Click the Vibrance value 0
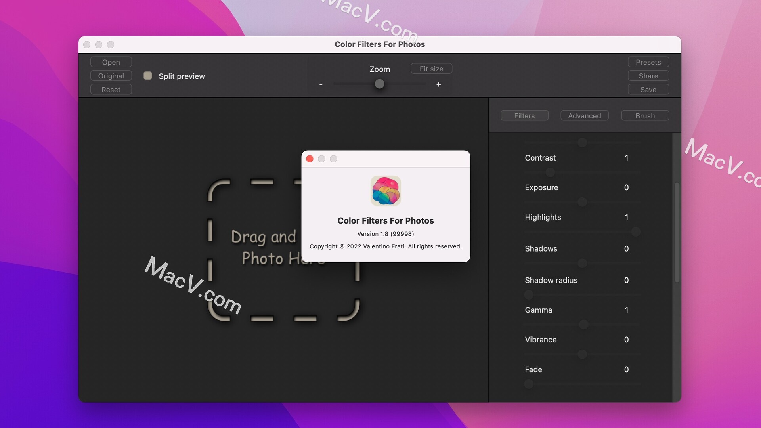761x428 pixels. (x=626, y=340)
